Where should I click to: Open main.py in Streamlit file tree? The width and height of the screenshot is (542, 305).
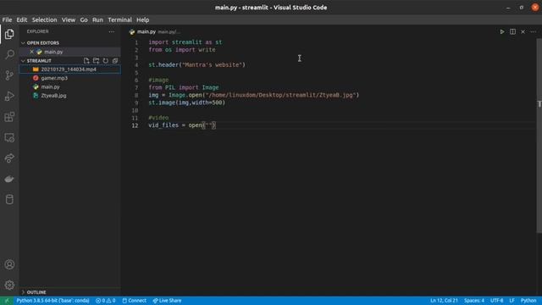(x=69, y=86)
